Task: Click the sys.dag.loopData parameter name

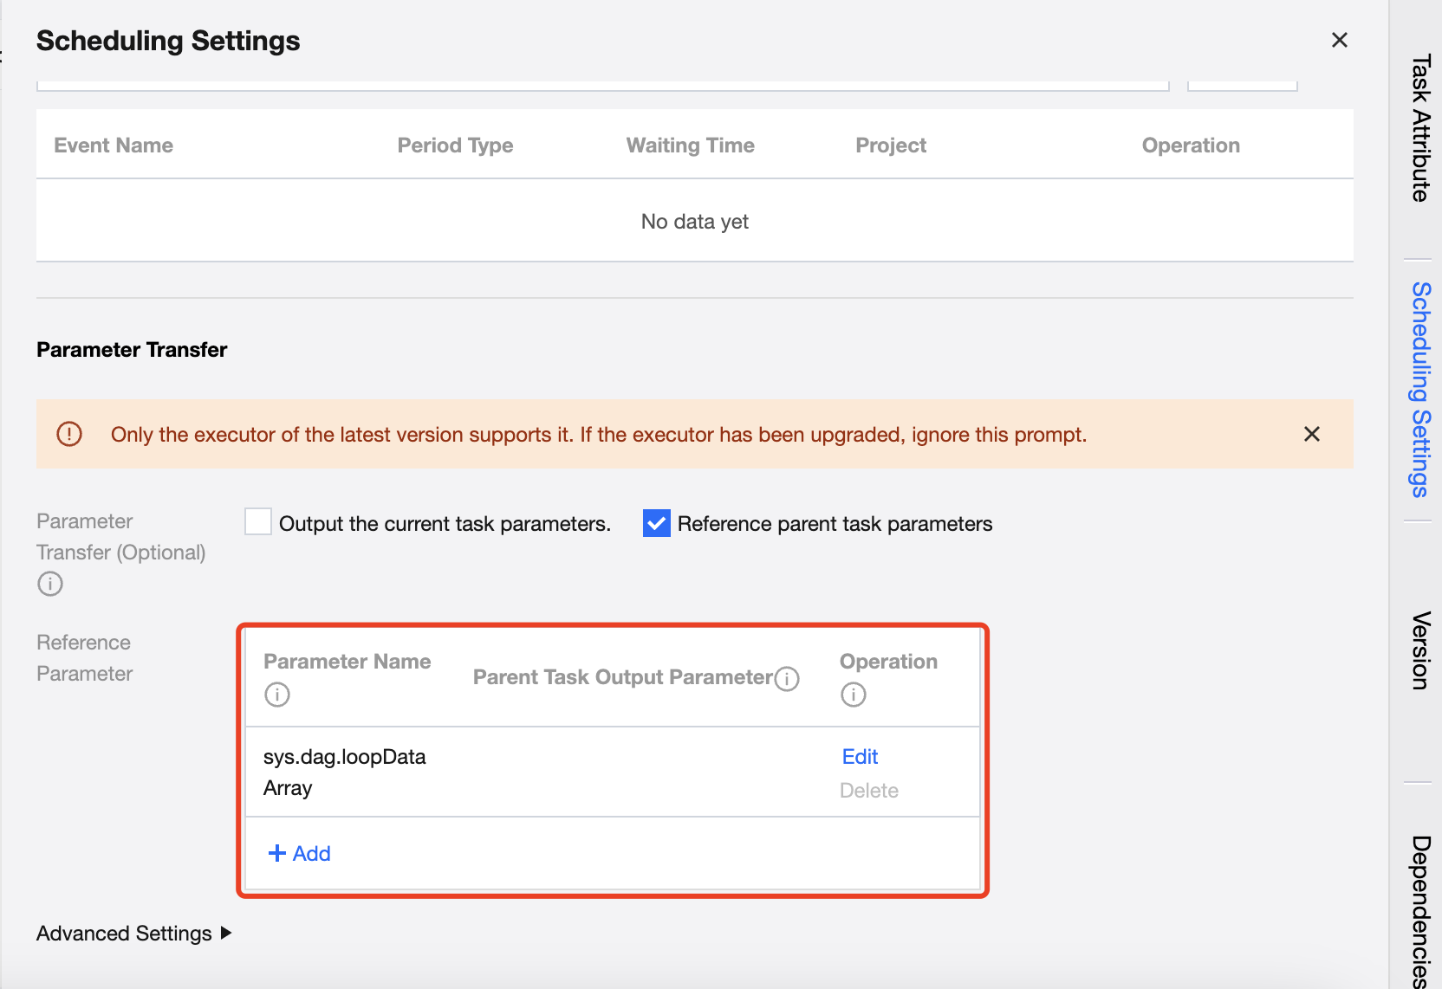Action: click(x=344, y=757)
